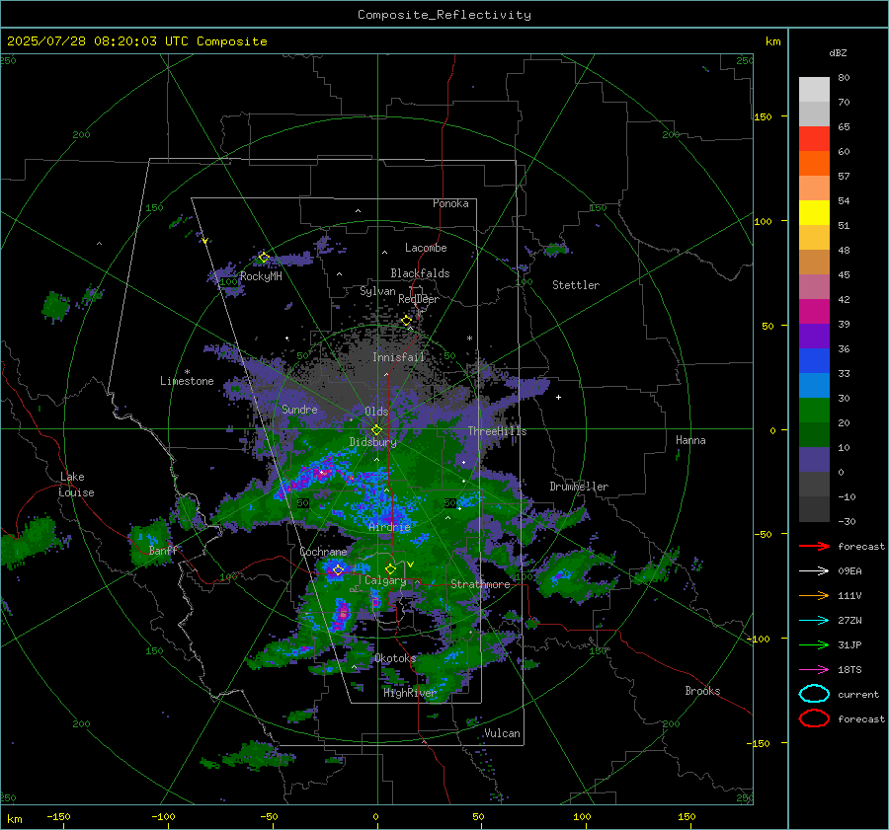This screenshot has height=830, width=889.
Task: Click the Lake Louise label
Action: (76, 485)
